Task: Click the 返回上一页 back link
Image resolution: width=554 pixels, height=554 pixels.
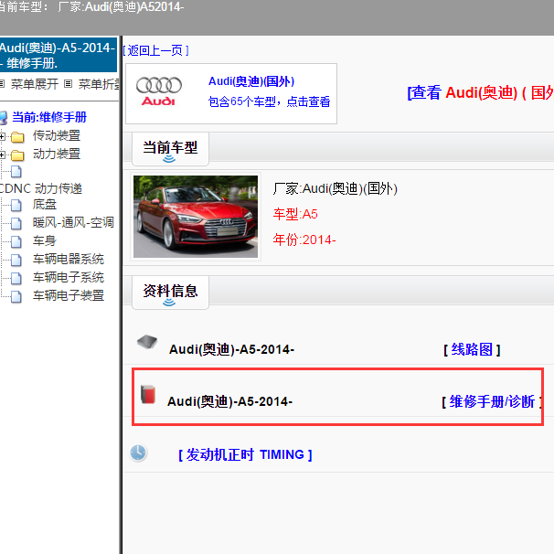Action: tap(155, 50)
